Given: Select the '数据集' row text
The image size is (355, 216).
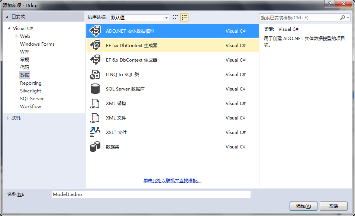Looking at the screenshot, I should (x=113, y=147).
